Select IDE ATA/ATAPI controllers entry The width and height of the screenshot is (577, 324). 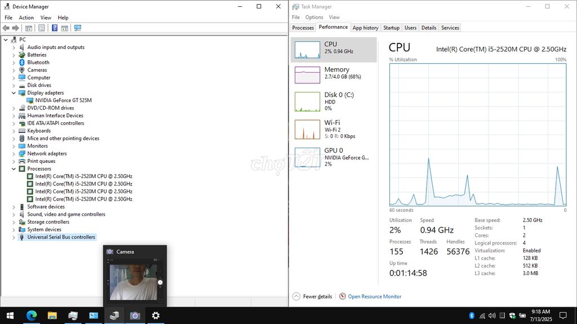(56, 123)
